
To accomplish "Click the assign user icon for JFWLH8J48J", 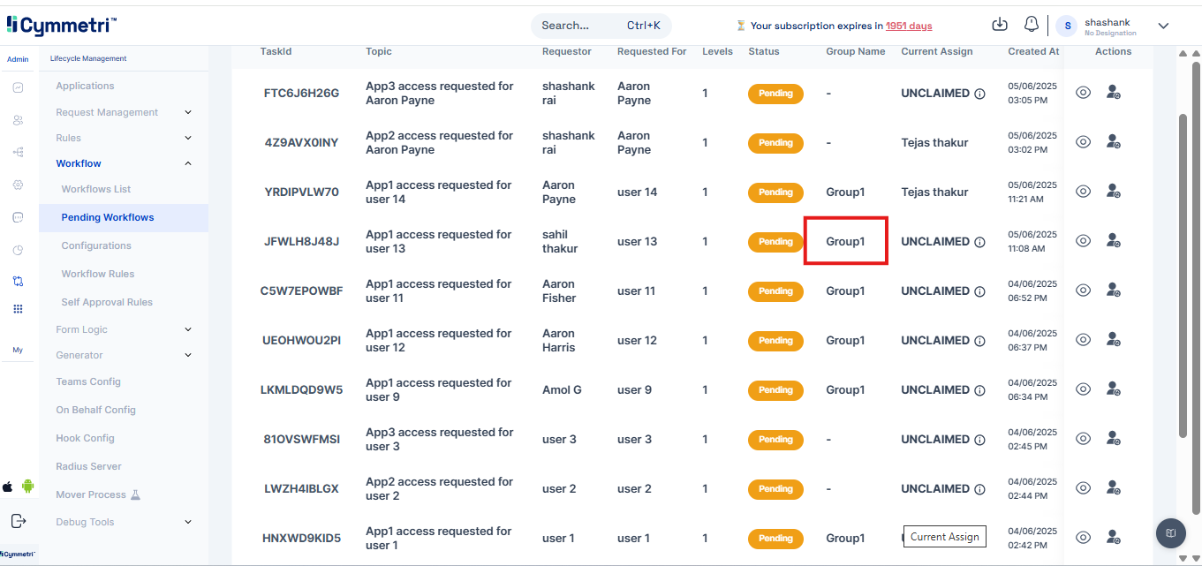I will coord(1113,241).
